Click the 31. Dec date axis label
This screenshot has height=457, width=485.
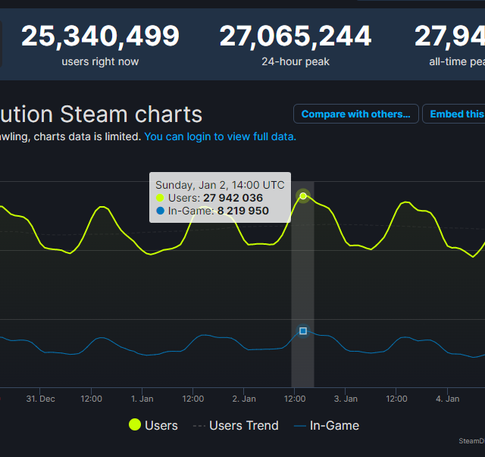point(40,398)
